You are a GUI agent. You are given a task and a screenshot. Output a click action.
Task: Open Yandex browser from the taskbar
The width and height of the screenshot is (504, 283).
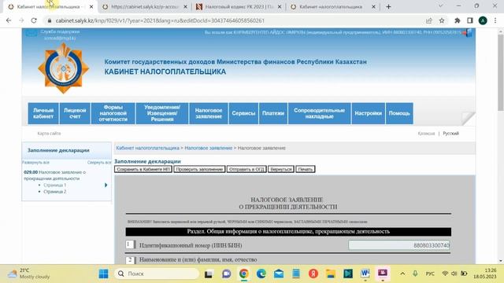click(x=313, y=274)
